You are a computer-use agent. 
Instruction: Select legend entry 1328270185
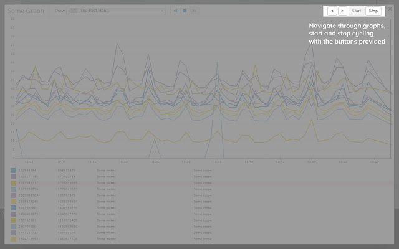(x=28, y=177)
